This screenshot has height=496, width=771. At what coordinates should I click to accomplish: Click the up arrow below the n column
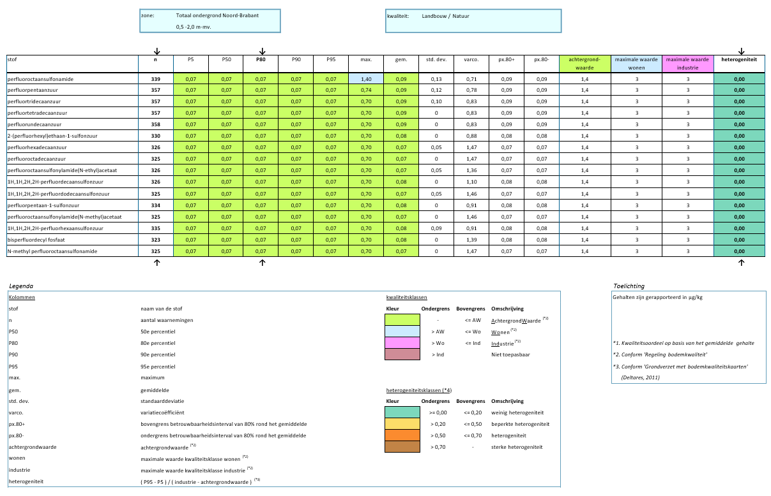click(156, 262)
